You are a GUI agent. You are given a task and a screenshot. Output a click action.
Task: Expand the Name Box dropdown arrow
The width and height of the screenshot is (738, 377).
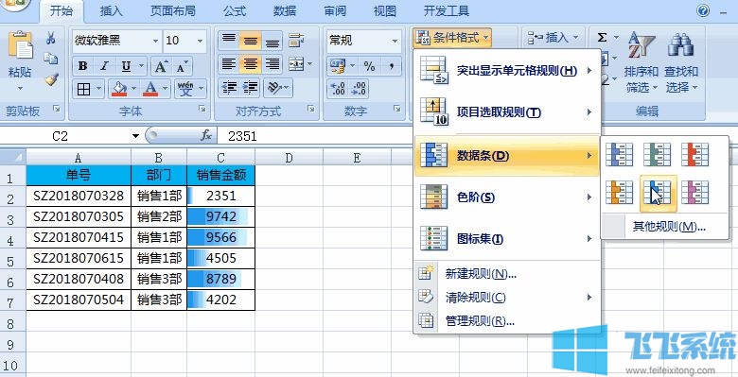click(x=135, y=136)
